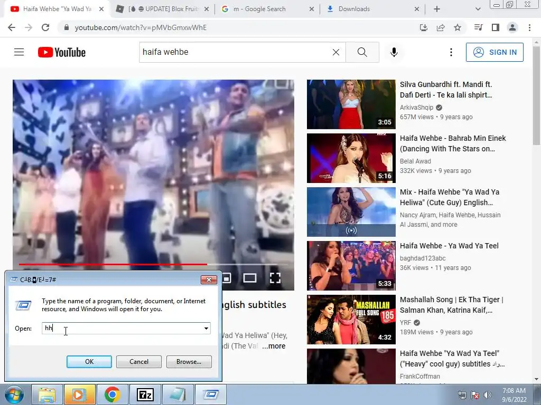541x405 pixels.
Task: Click the browser address bar URL
Action: (x=141, y=27)
